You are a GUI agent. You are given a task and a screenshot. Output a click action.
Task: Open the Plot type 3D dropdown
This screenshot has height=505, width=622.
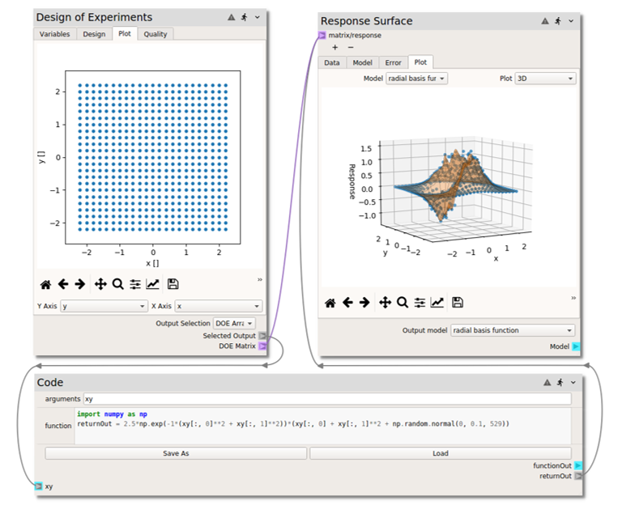click(x=545, y=79)
